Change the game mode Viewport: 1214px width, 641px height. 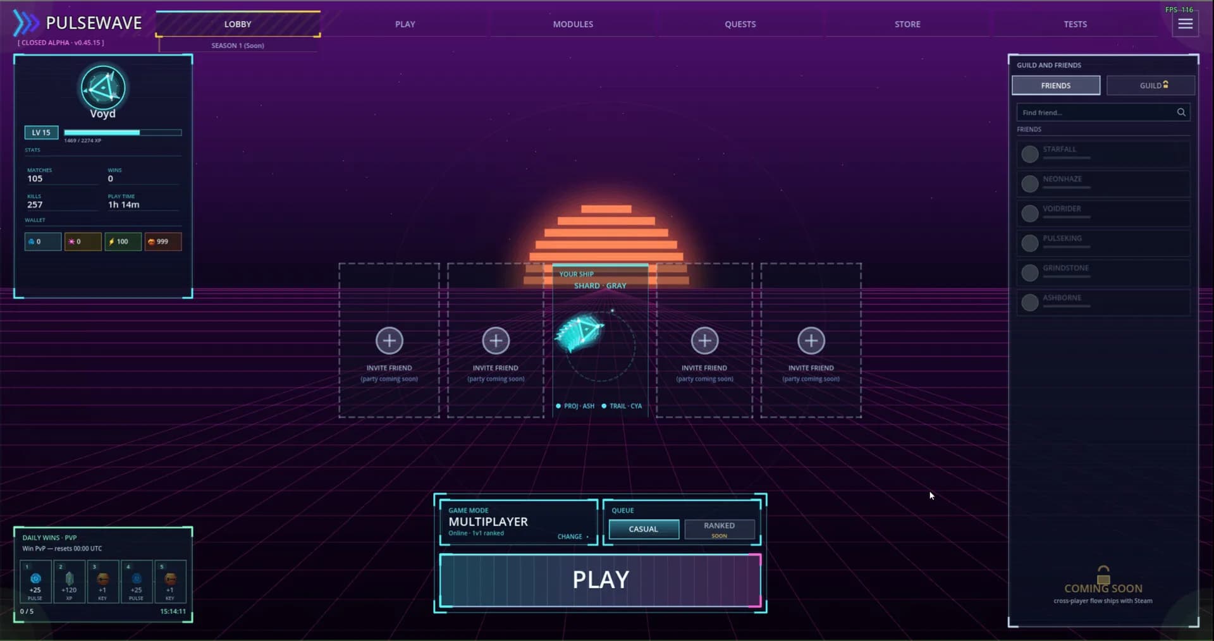click(x=572, y=537)
